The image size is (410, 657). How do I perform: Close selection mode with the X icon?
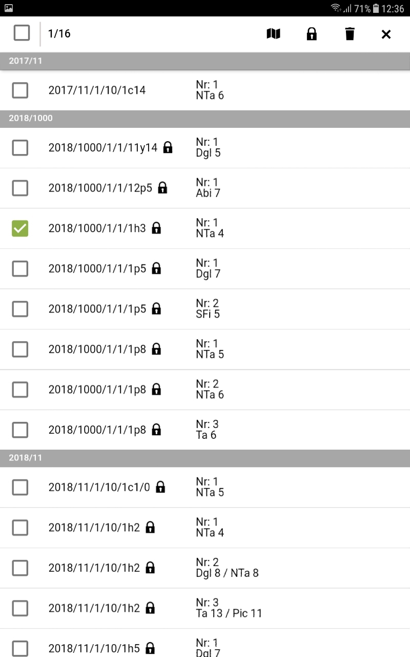pos(386,34)
